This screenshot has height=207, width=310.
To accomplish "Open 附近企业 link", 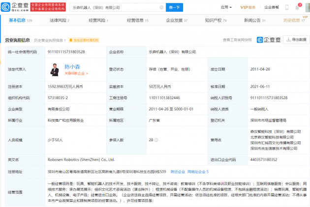I will tap(178, 172).
